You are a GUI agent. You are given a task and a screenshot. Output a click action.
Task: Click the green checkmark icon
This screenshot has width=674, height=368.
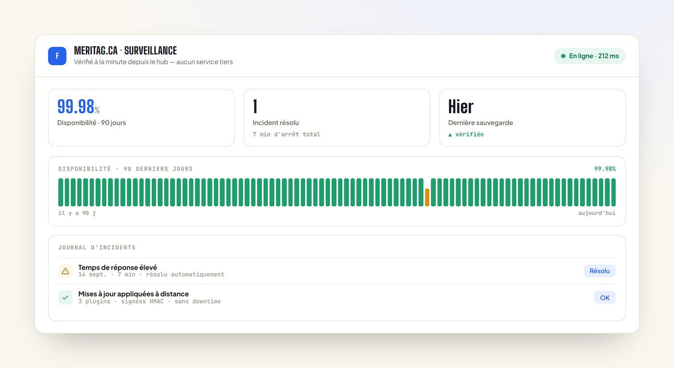(x=65, y=297)
